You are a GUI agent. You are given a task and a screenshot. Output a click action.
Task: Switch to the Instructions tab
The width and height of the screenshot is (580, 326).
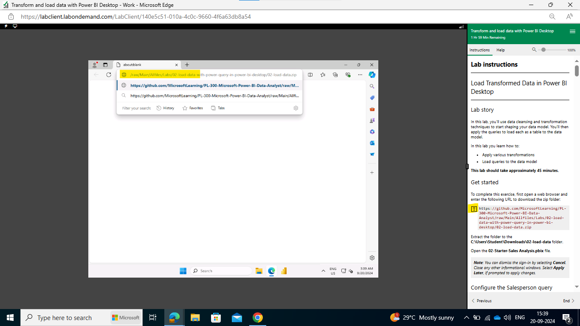click(479, 50)
